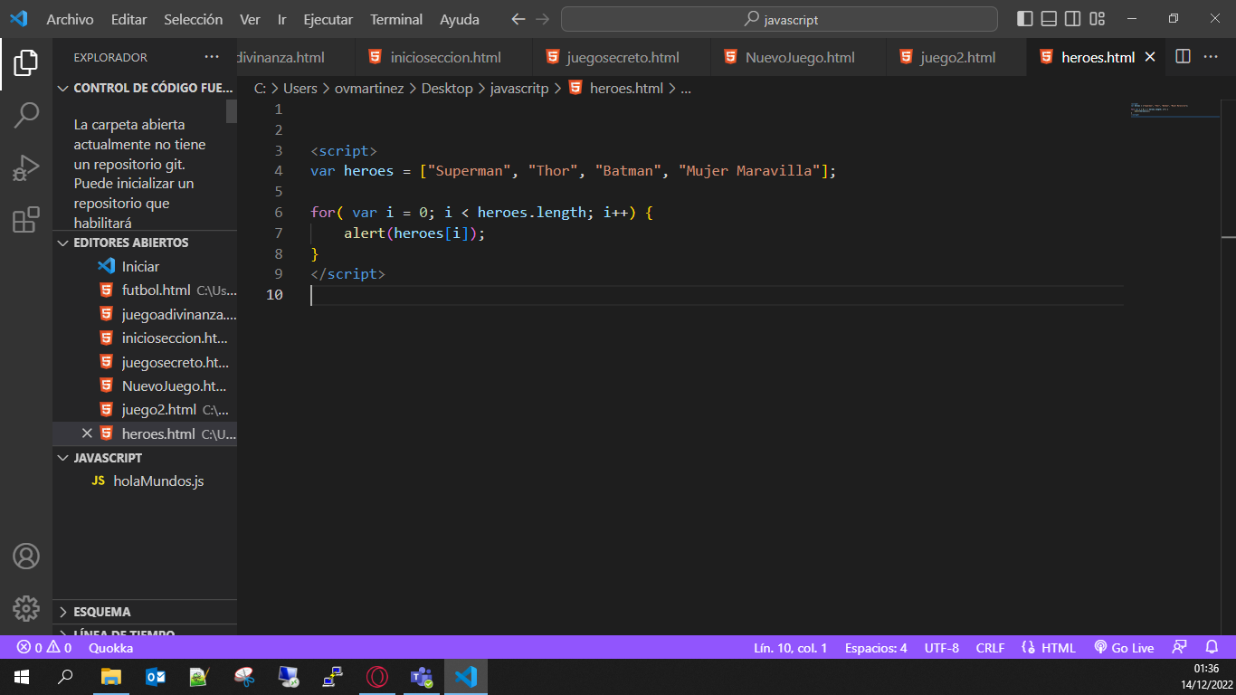This screenshot has width=1236, height=695.
Task: Expand the Esquema section
Action: (x=145, y=612)
